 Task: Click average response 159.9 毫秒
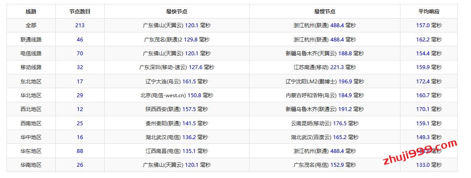point(429,67)
